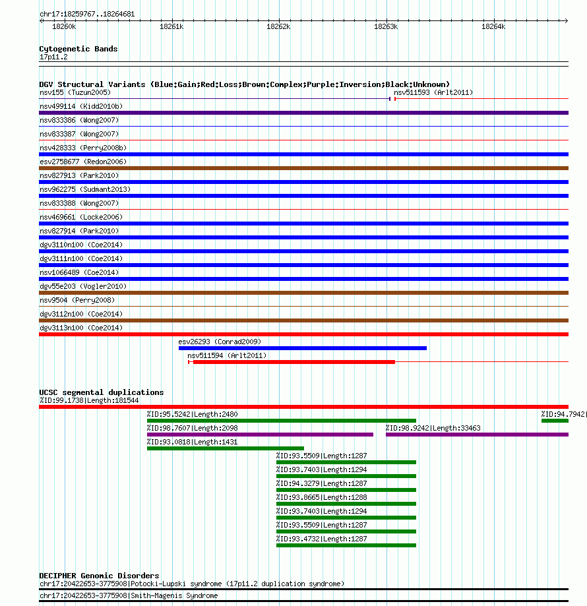Open dgv55e203 (Vogler2010) entry
The image size is (587, 606).
click(83, 286)
